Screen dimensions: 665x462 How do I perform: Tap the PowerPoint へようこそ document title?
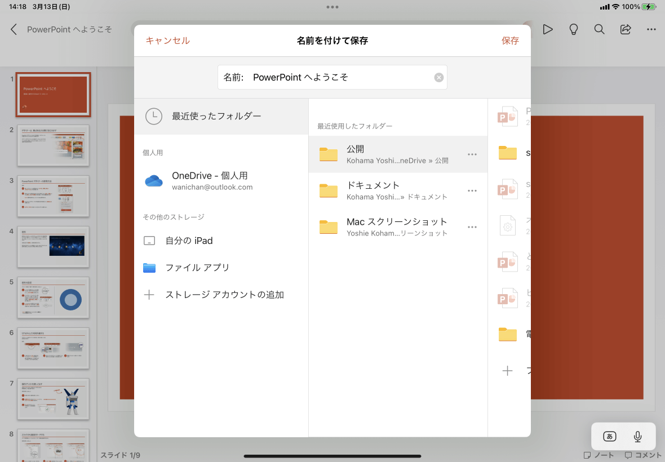(x=69, y=29)
